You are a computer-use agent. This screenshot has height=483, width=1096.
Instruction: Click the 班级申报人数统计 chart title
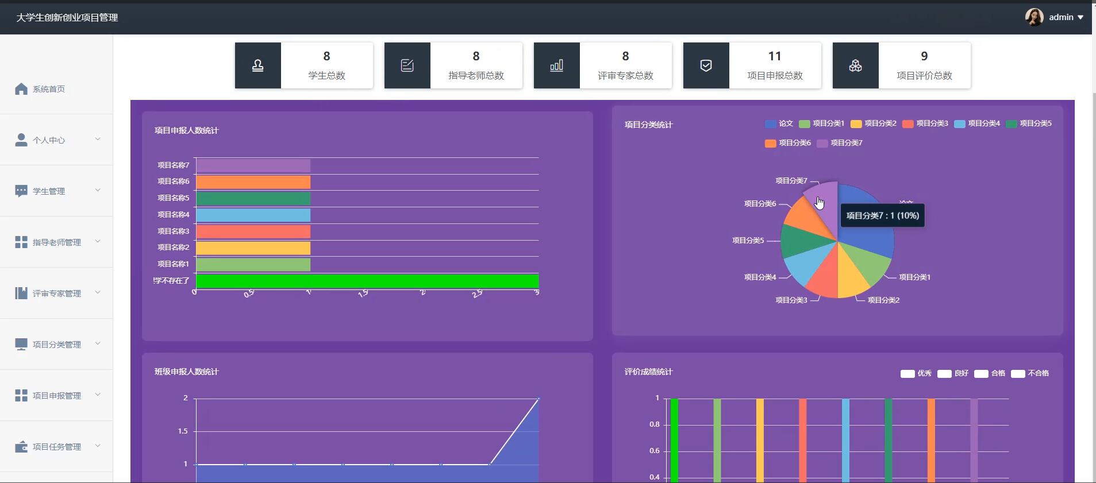186,372
